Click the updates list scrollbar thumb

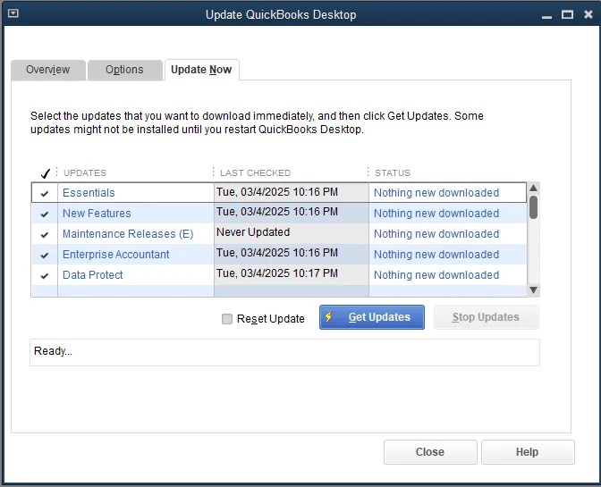coord(533,207)
